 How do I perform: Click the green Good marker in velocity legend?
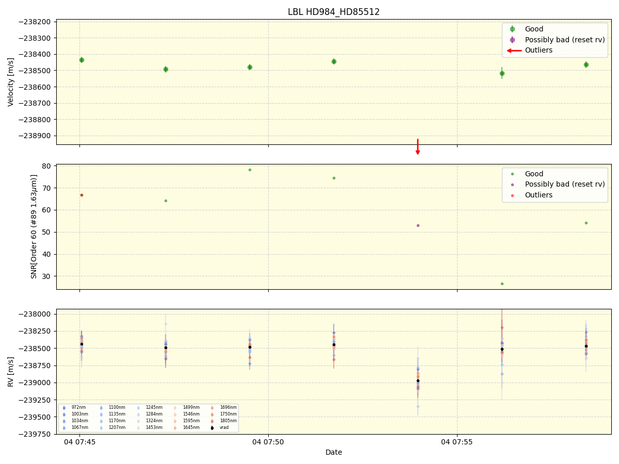[512, 29]
